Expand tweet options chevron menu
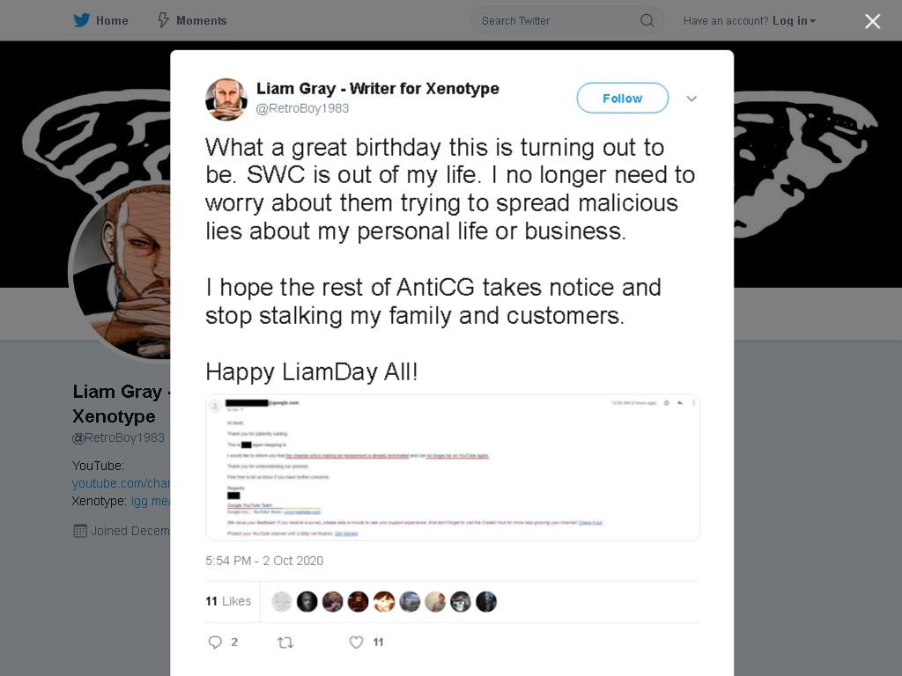The width and height of the screenshot is (902, 676). [691, 99]
